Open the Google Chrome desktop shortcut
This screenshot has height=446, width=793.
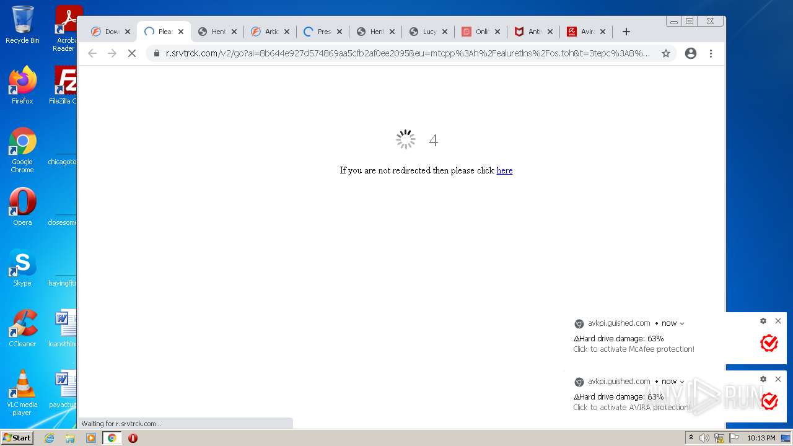[22, 151]
